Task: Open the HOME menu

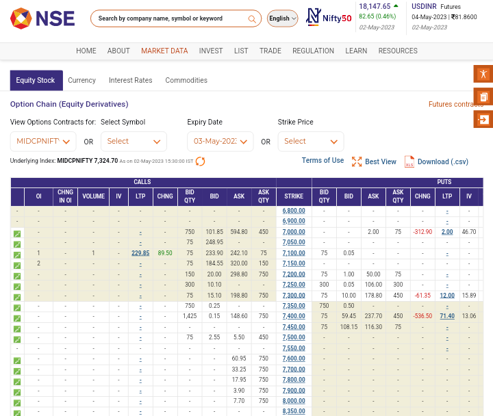Action: (86, 51)
